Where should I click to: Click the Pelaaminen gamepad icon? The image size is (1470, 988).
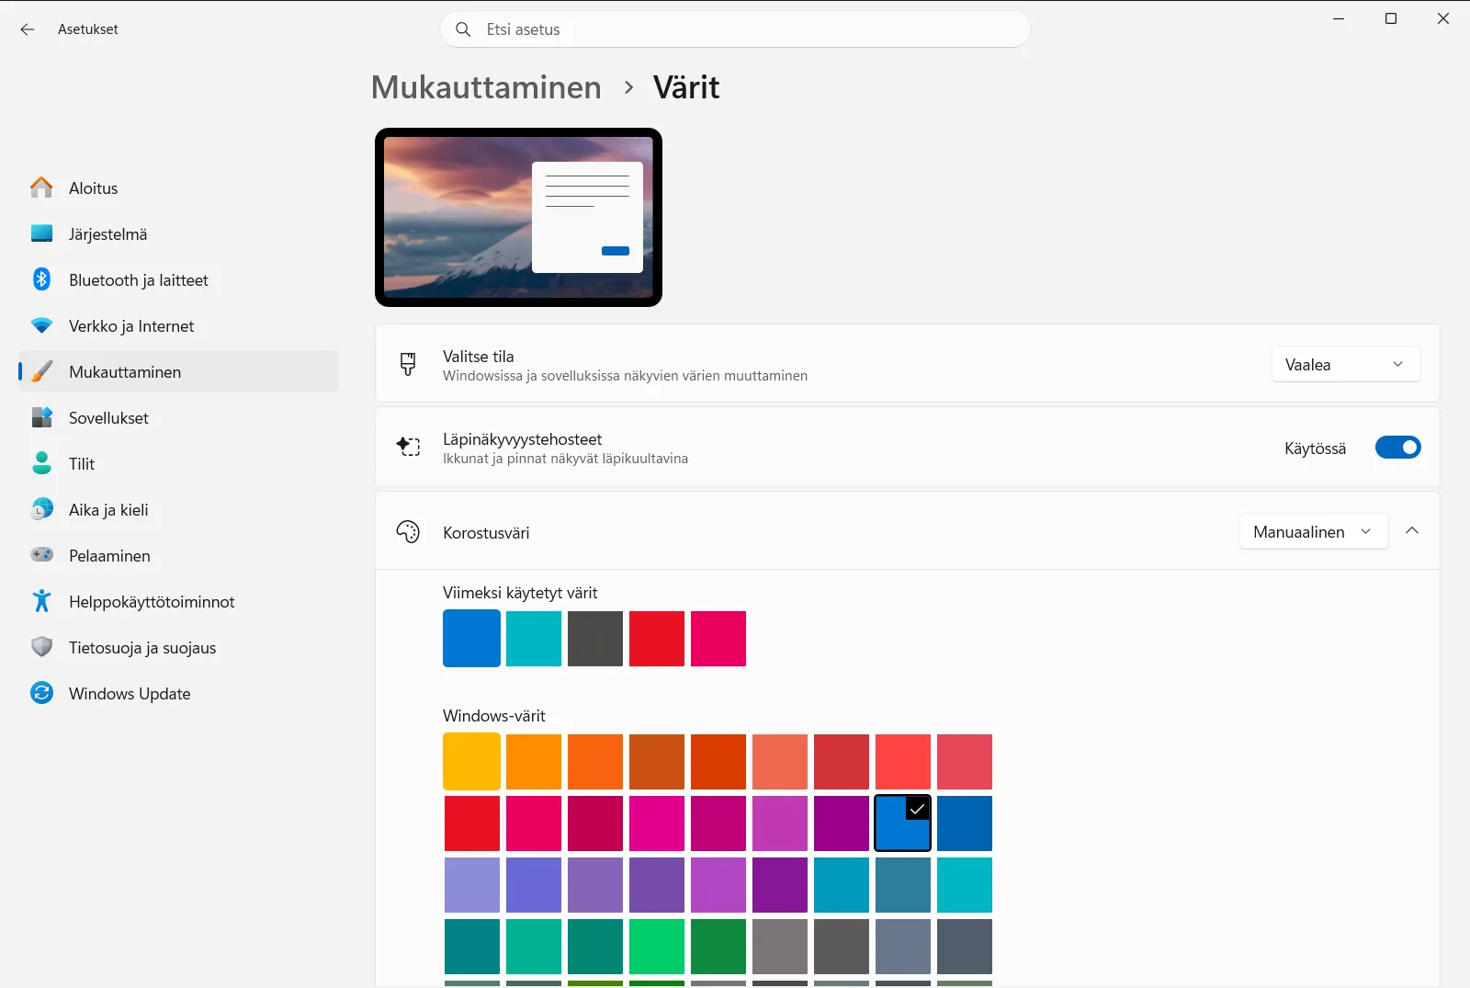click(41, 555)
